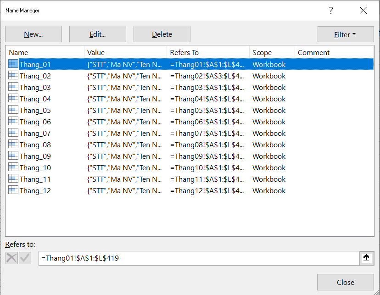Click the table icon beside Thang_05

coord(13,110)
